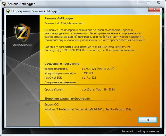This screenshot has height=136, width=166.
Task: Click the 'zemana' wordmark under the logo
Action: coord(22,45)
